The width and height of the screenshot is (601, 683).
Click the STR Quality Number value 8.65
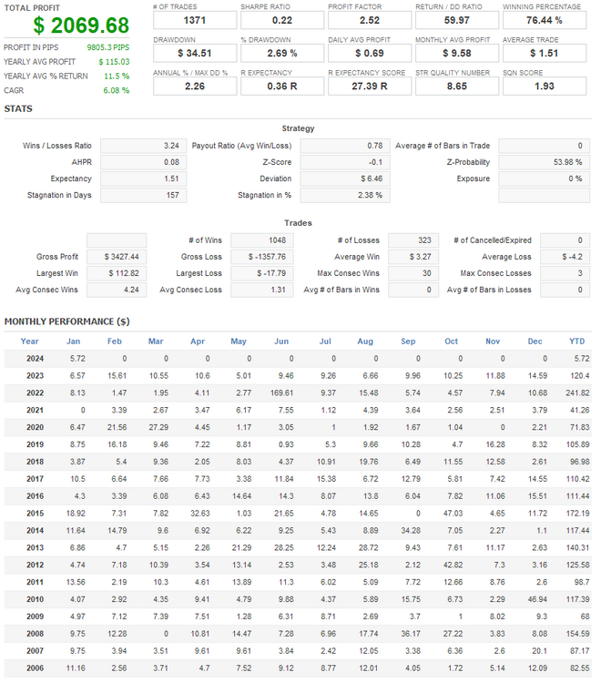[457, 87]
